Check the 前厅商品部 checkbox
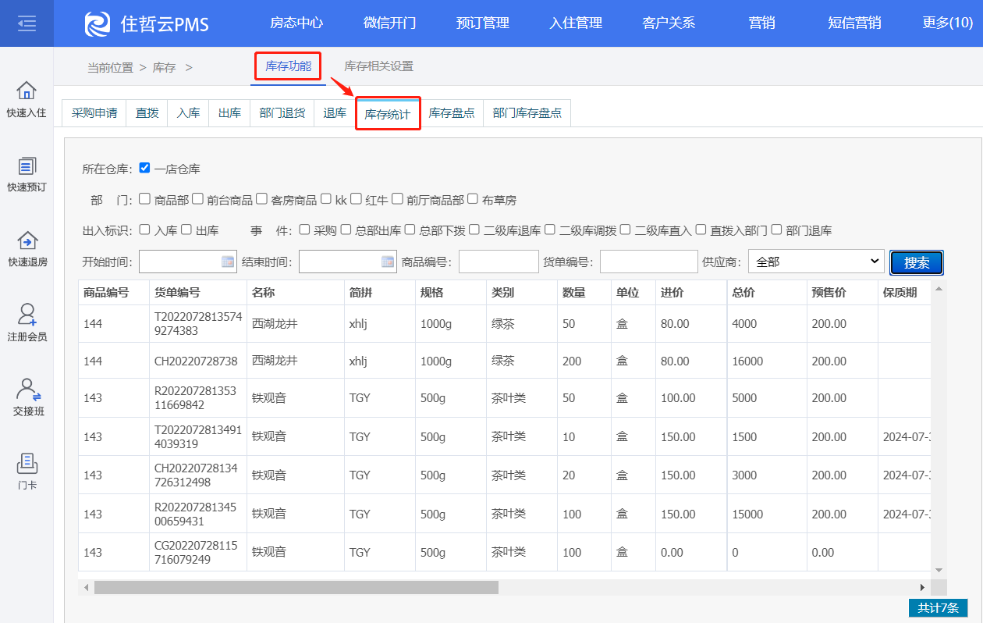Image resolution: width=983 pixels, height=623 pixels. [x=397, y=199]
